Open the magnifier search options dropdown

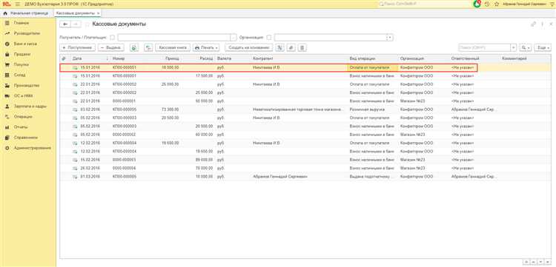pos(526,47)
